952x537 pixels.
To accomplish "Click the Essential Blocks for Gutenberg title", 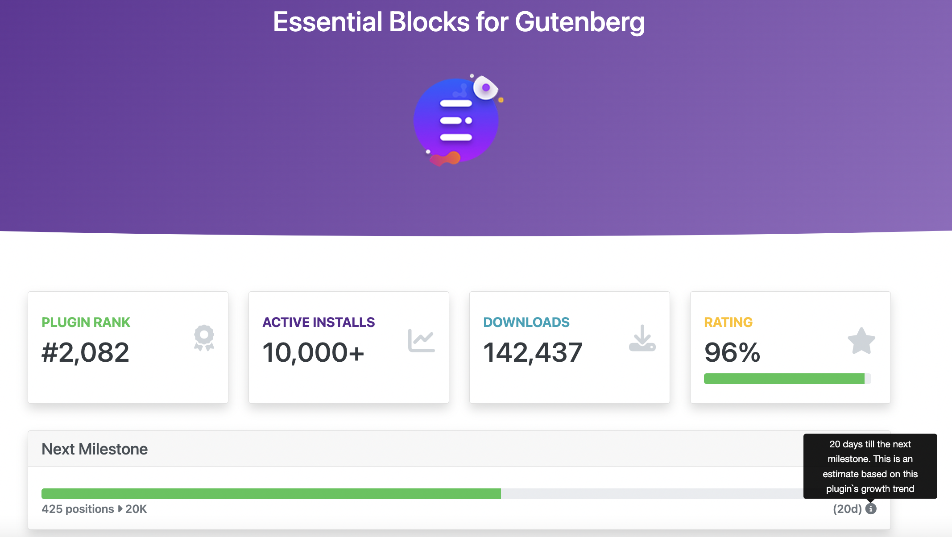I will point(459,22).
